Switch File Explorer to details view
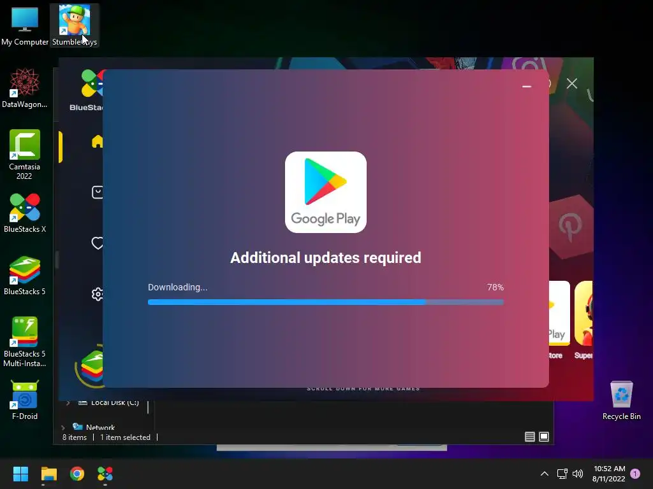This screenshot has height=489, width=653. tap(530, 437)
